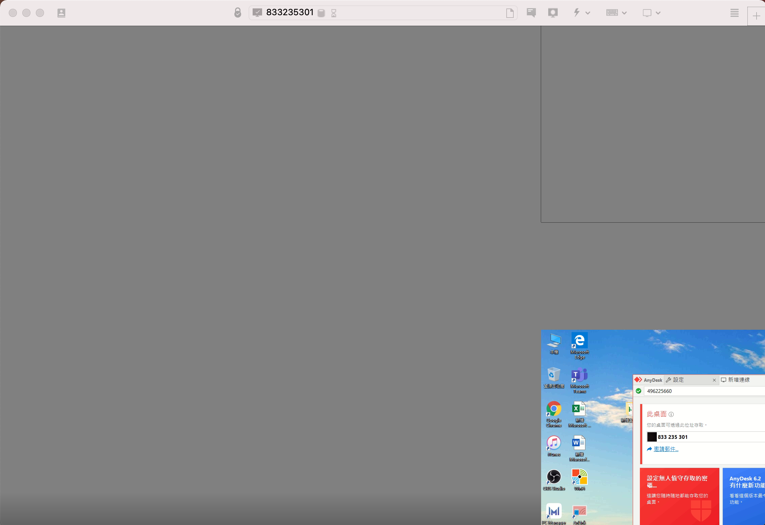
Task: Click the info icon next to 此桌面
Action: click(x=671, y=414)
